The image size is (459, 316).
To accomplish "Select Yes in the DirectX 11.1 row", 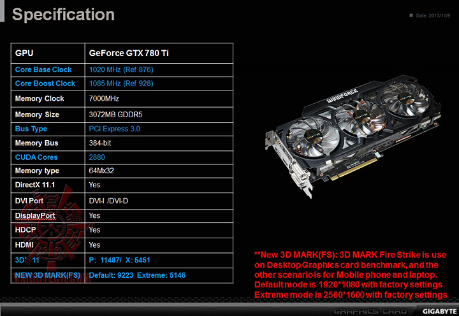I will coord(94,185).
